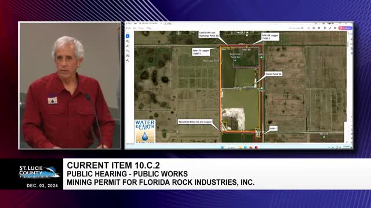The width and height of the screenshot is (371, 208).
Task: Open the sign tool at bottom of side toolbar
Action: click(128, 60)
